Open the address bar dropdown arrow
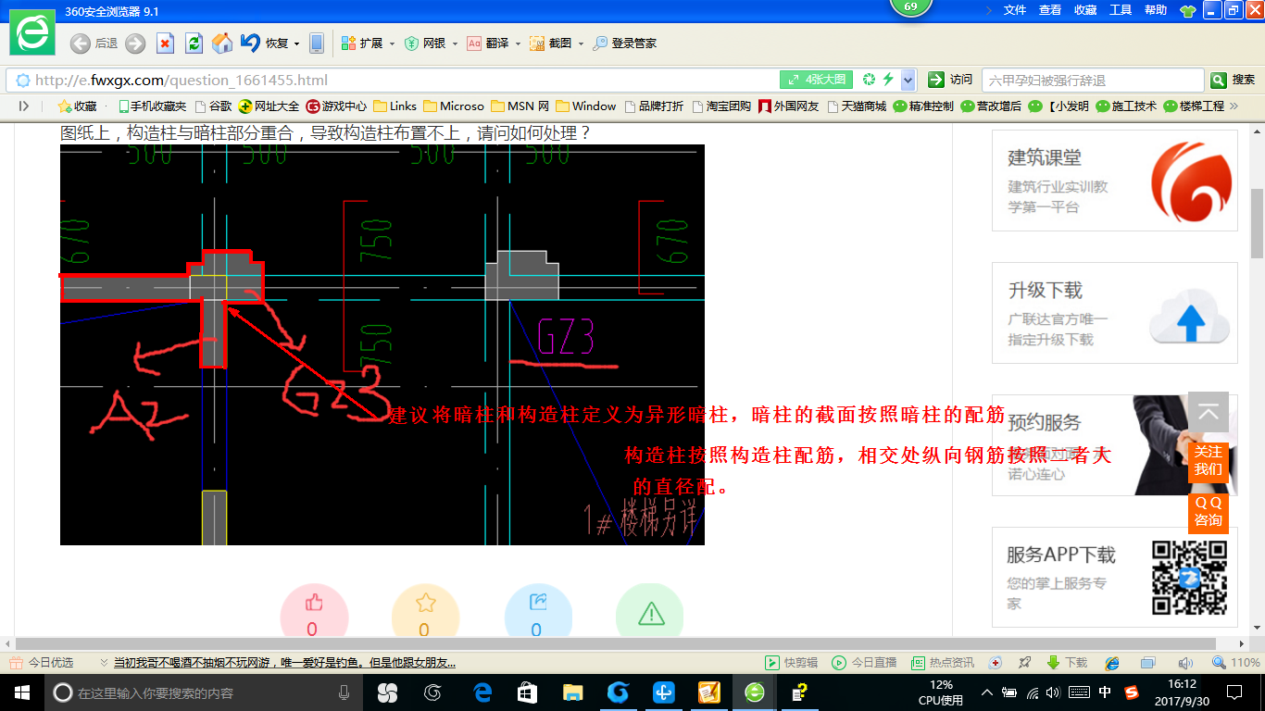 (x=908, y=80)
